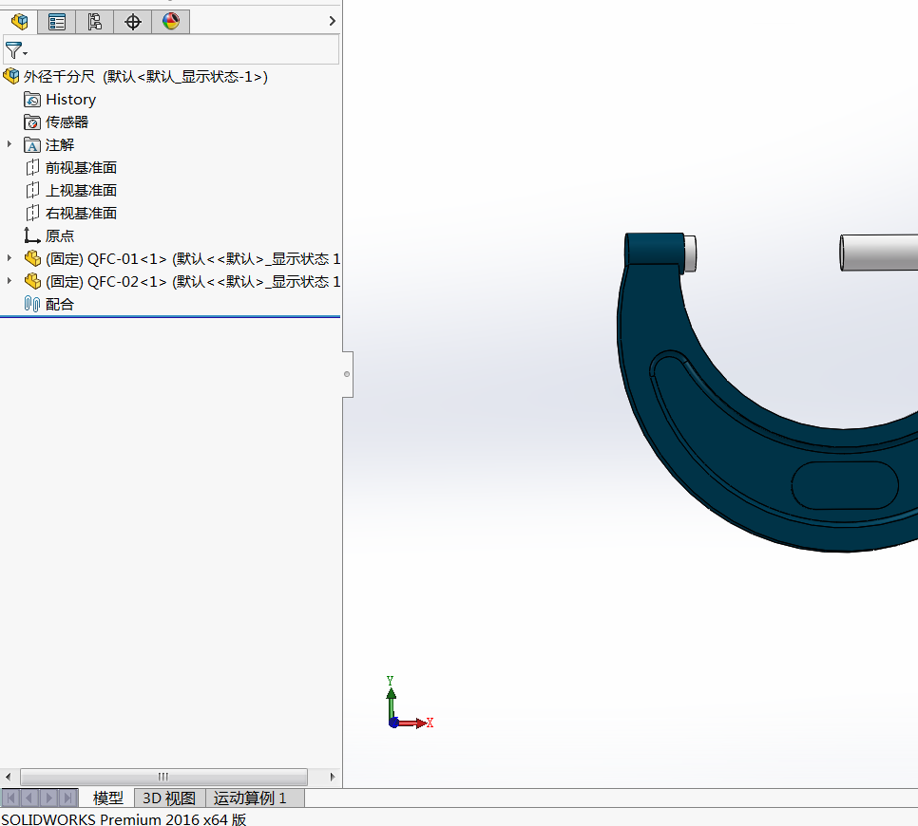Select the 注解 annotations item

(60, 145)
